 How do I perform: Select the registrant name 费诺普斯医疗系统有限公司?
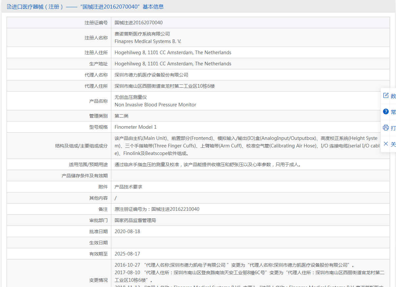point(142,34)
